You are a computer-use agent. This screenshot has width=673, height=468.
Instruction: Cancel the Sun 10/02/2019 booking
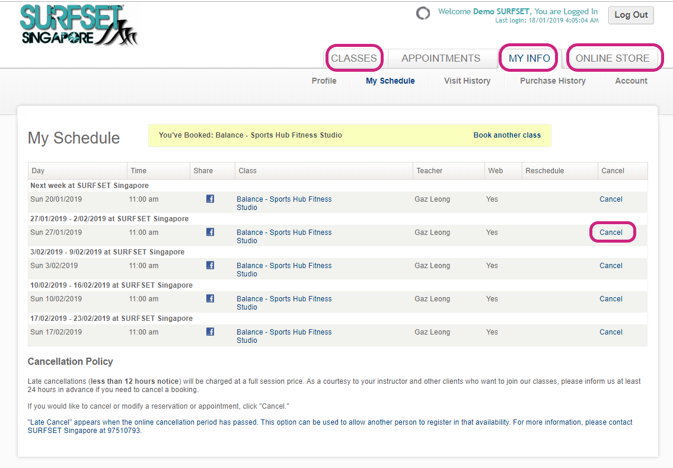(611, 299)
